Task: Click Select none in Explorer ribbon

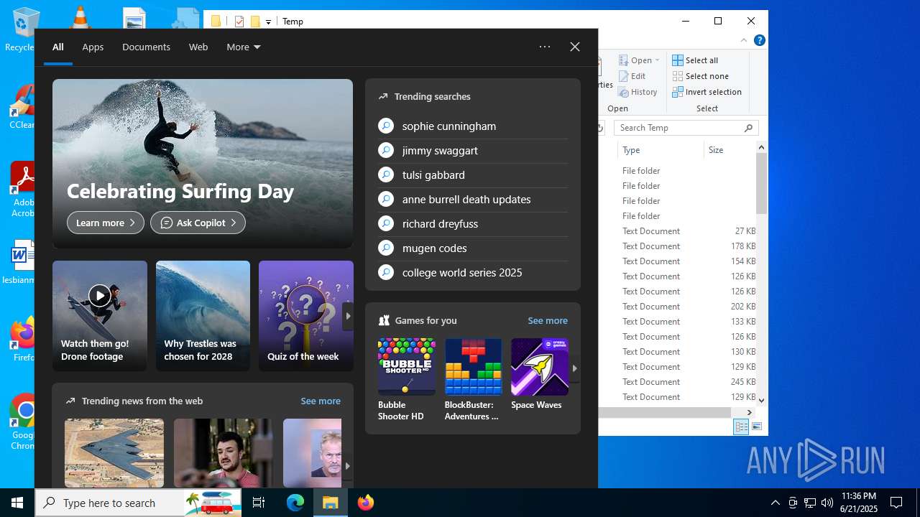Action: click(700, 76)
